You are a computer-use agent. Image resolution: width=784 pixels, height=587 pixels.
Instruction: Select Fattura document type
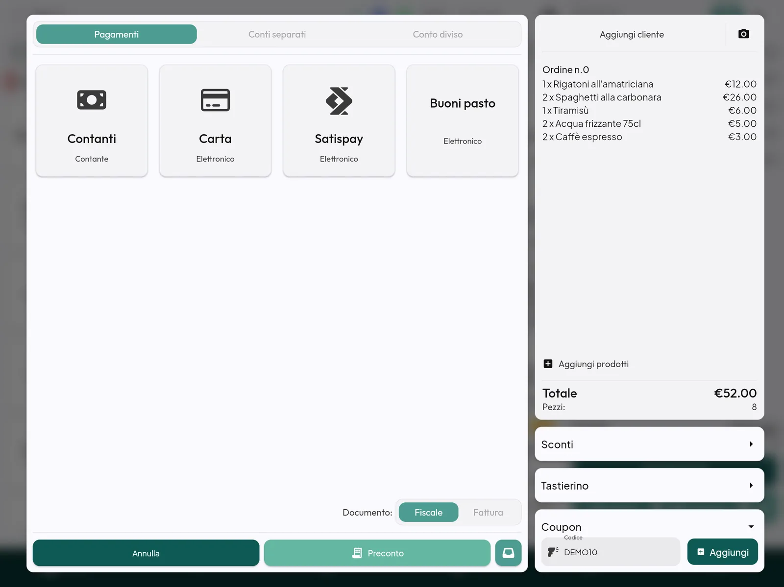(488, 512)
